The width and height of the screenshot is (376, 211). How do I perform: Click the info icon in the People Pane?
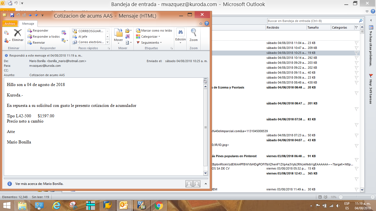[x=9, y=184]
